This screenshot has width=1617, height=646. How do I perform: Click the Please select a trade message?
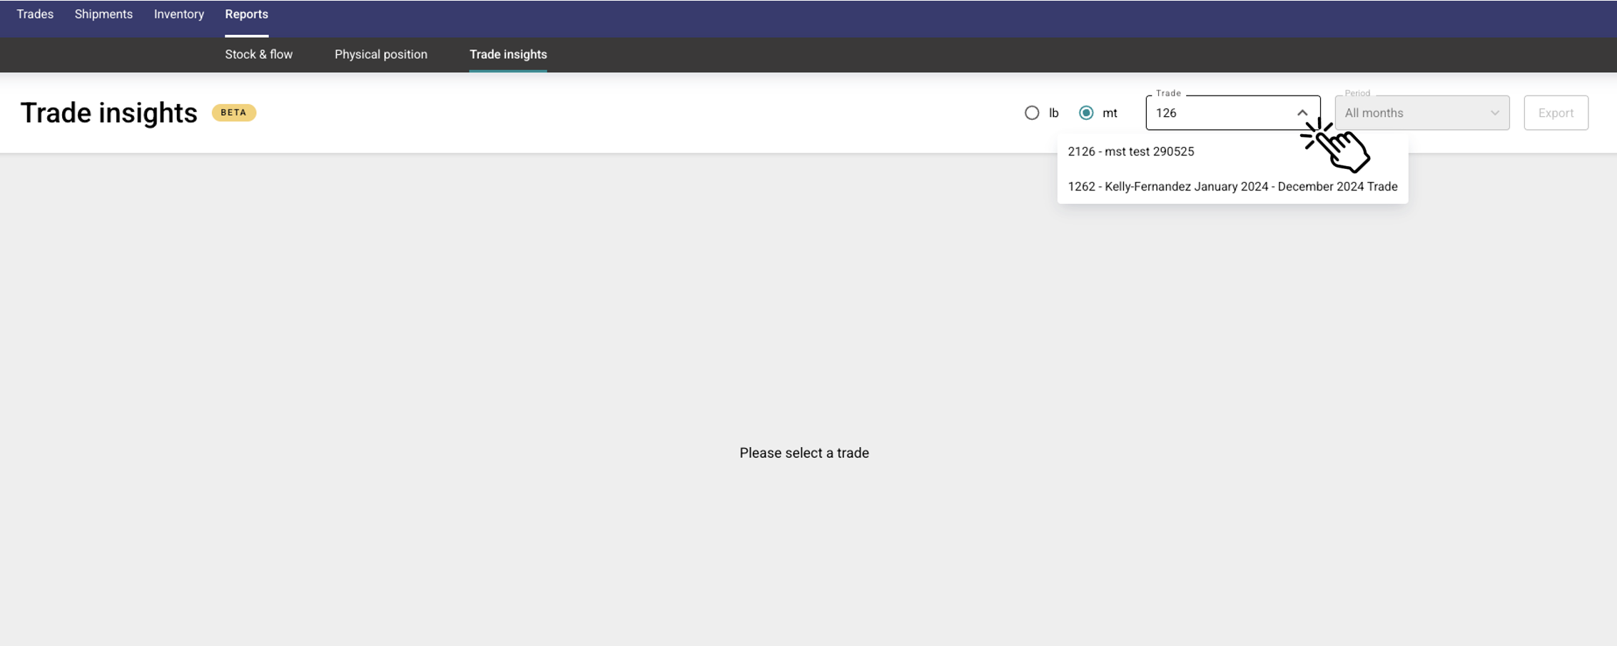coord(804,453)
